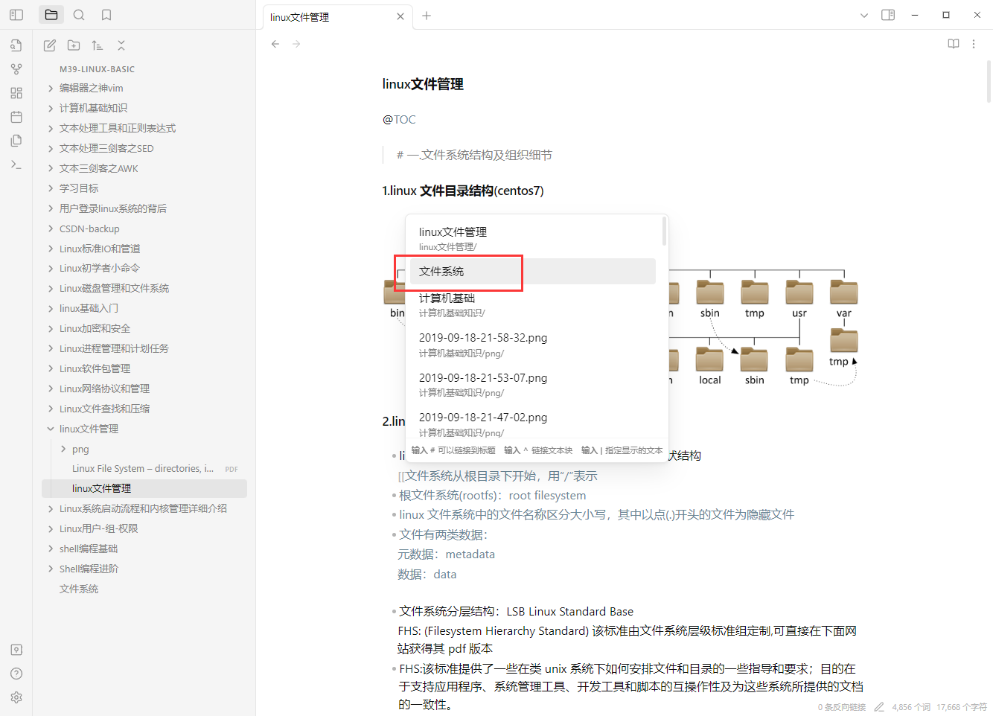Create a new note in file explorer
The height and width of the screenshot is (716, 993).
pyautogui.click(x=50, y=45)
